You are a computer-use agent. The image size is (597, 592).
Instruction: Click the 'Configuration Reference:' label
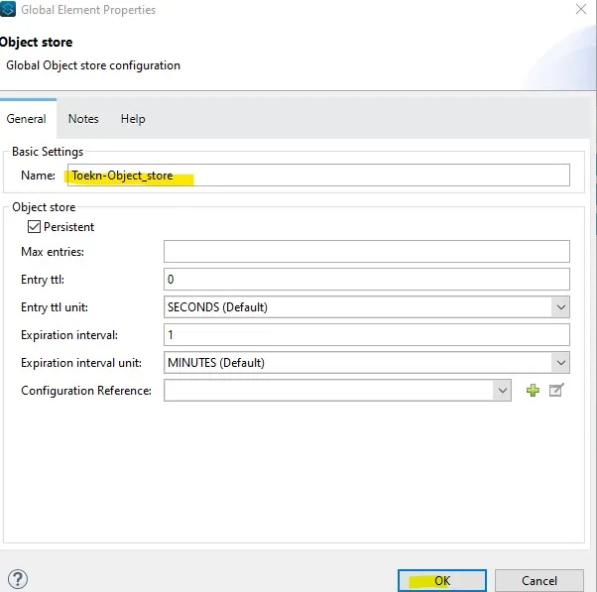coord(86,391)
